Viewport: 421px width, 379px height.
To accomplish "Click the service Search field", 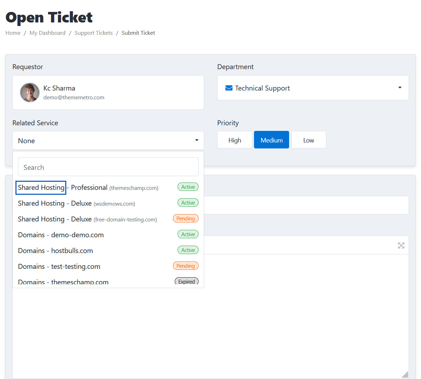I will (x=108, y=167).
